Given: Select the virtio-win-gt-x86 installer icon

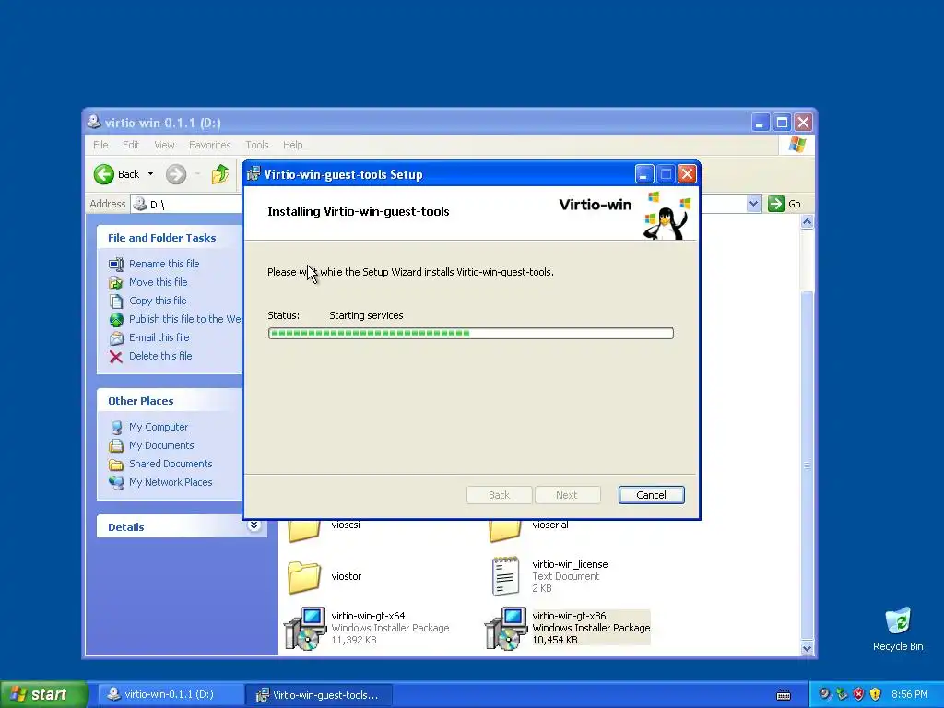Looking at the screenshot, I should (x=506, y=629).
